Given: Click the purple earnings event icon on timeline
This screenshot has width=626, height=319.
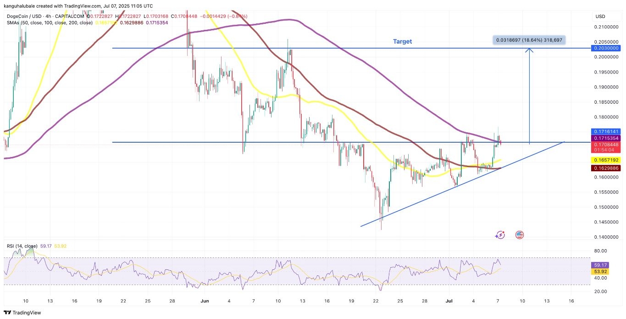Looking at the screenshot, I should click(x=500, y=235).
